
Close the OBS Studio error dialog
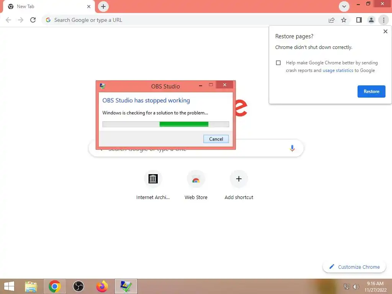(x=224, y=85)
